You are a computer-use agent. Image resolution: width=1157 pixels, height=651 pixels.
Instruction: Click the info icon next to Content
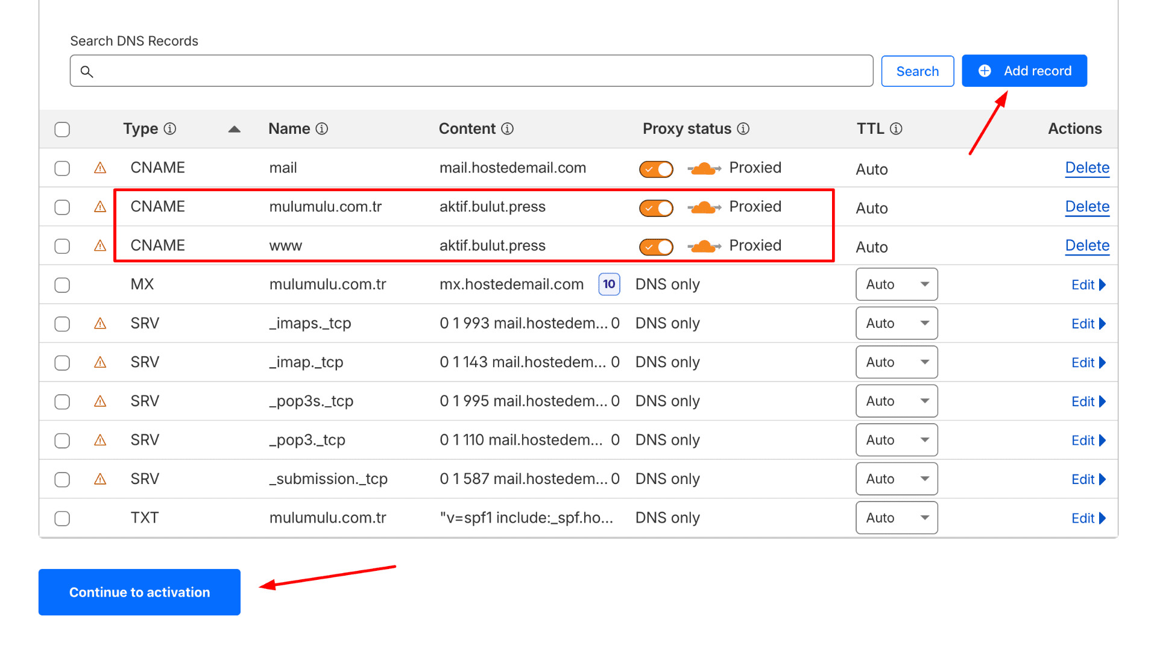click(x=508, y=129)
